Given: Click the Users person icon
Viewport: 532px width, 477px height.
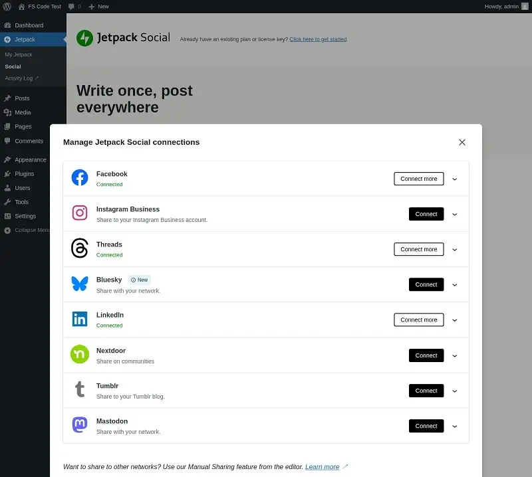Looking at the screenshot, I should (x=7, y=188).
